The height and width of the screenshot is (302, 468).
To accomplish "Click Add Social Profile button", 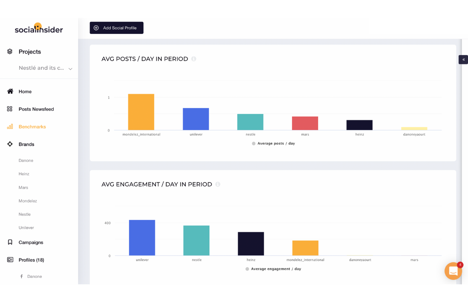I will 117,28.
